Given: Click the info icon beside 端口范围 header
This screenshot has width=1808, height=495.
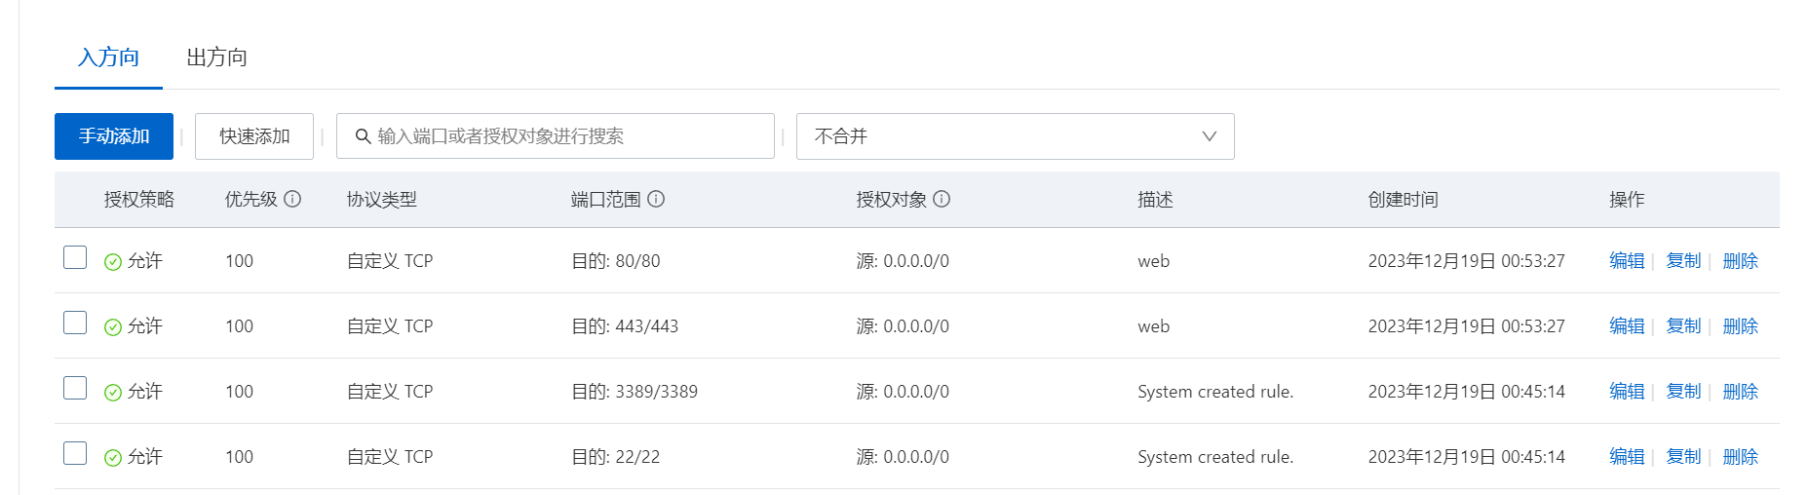Looking at the screenshot, I should point(656,199).
